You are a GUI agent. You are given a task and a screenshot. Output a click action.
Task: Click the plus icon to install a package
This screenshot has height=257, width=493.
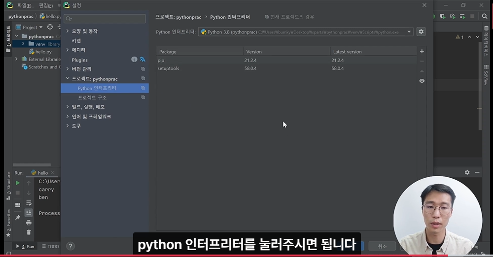pos(422,51)
